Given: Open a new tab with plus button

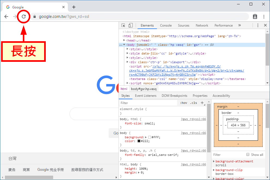Looking at the screenshot, I should (74, 7).
